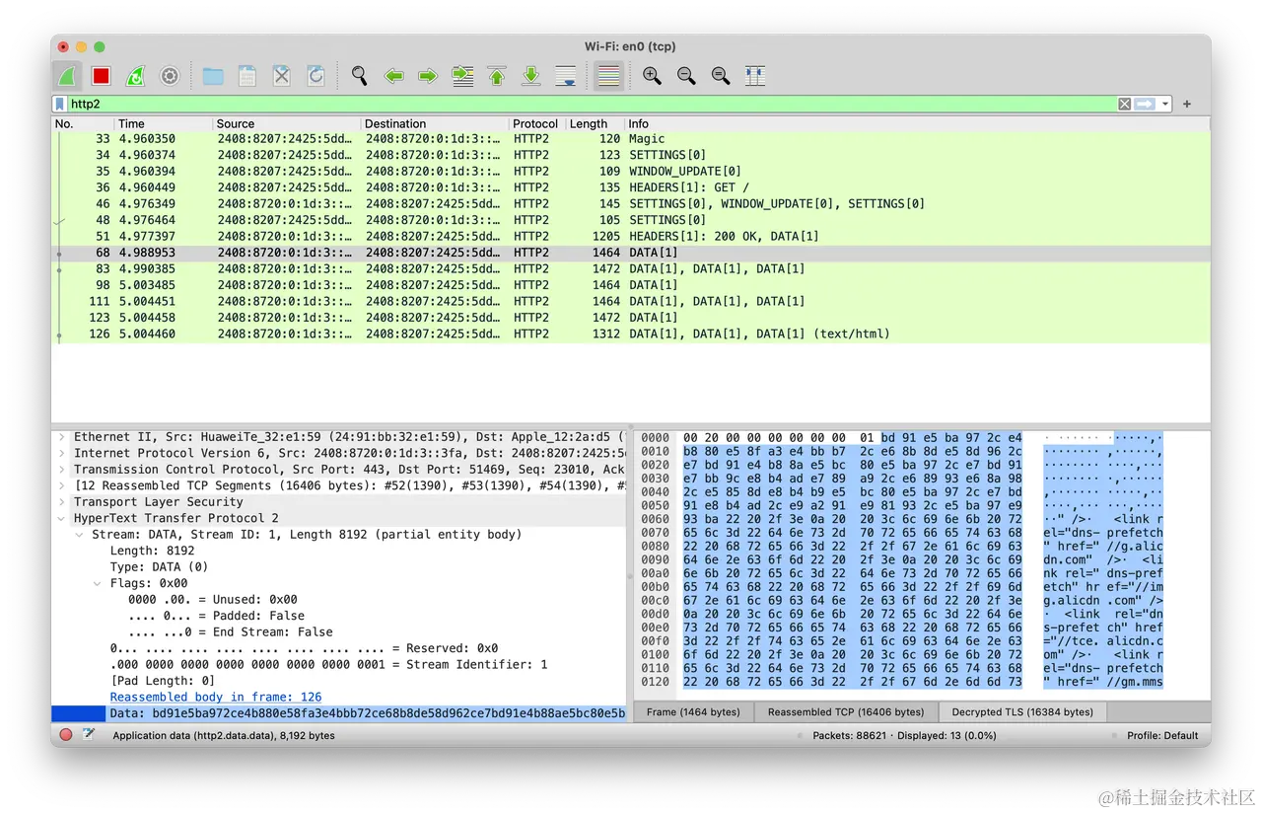
Task: Restart the current capture
Action: [x=135, y=76]
